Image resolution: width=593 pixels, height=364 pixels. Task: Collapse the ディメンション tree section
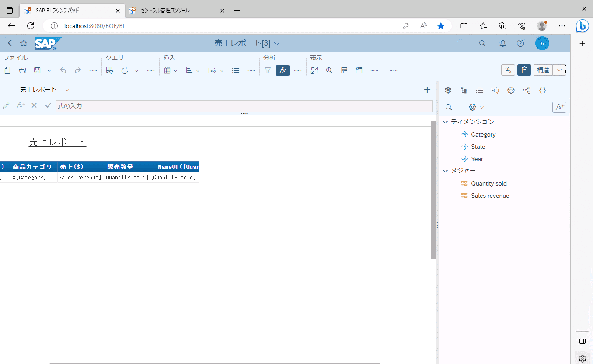coord(446,122)
